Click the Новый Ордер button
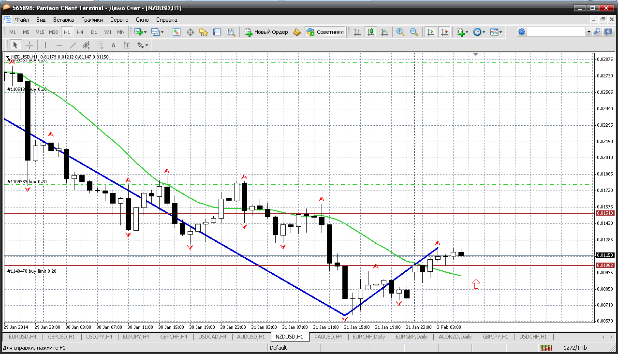This screenshot has width=618, height=354. 266,32
